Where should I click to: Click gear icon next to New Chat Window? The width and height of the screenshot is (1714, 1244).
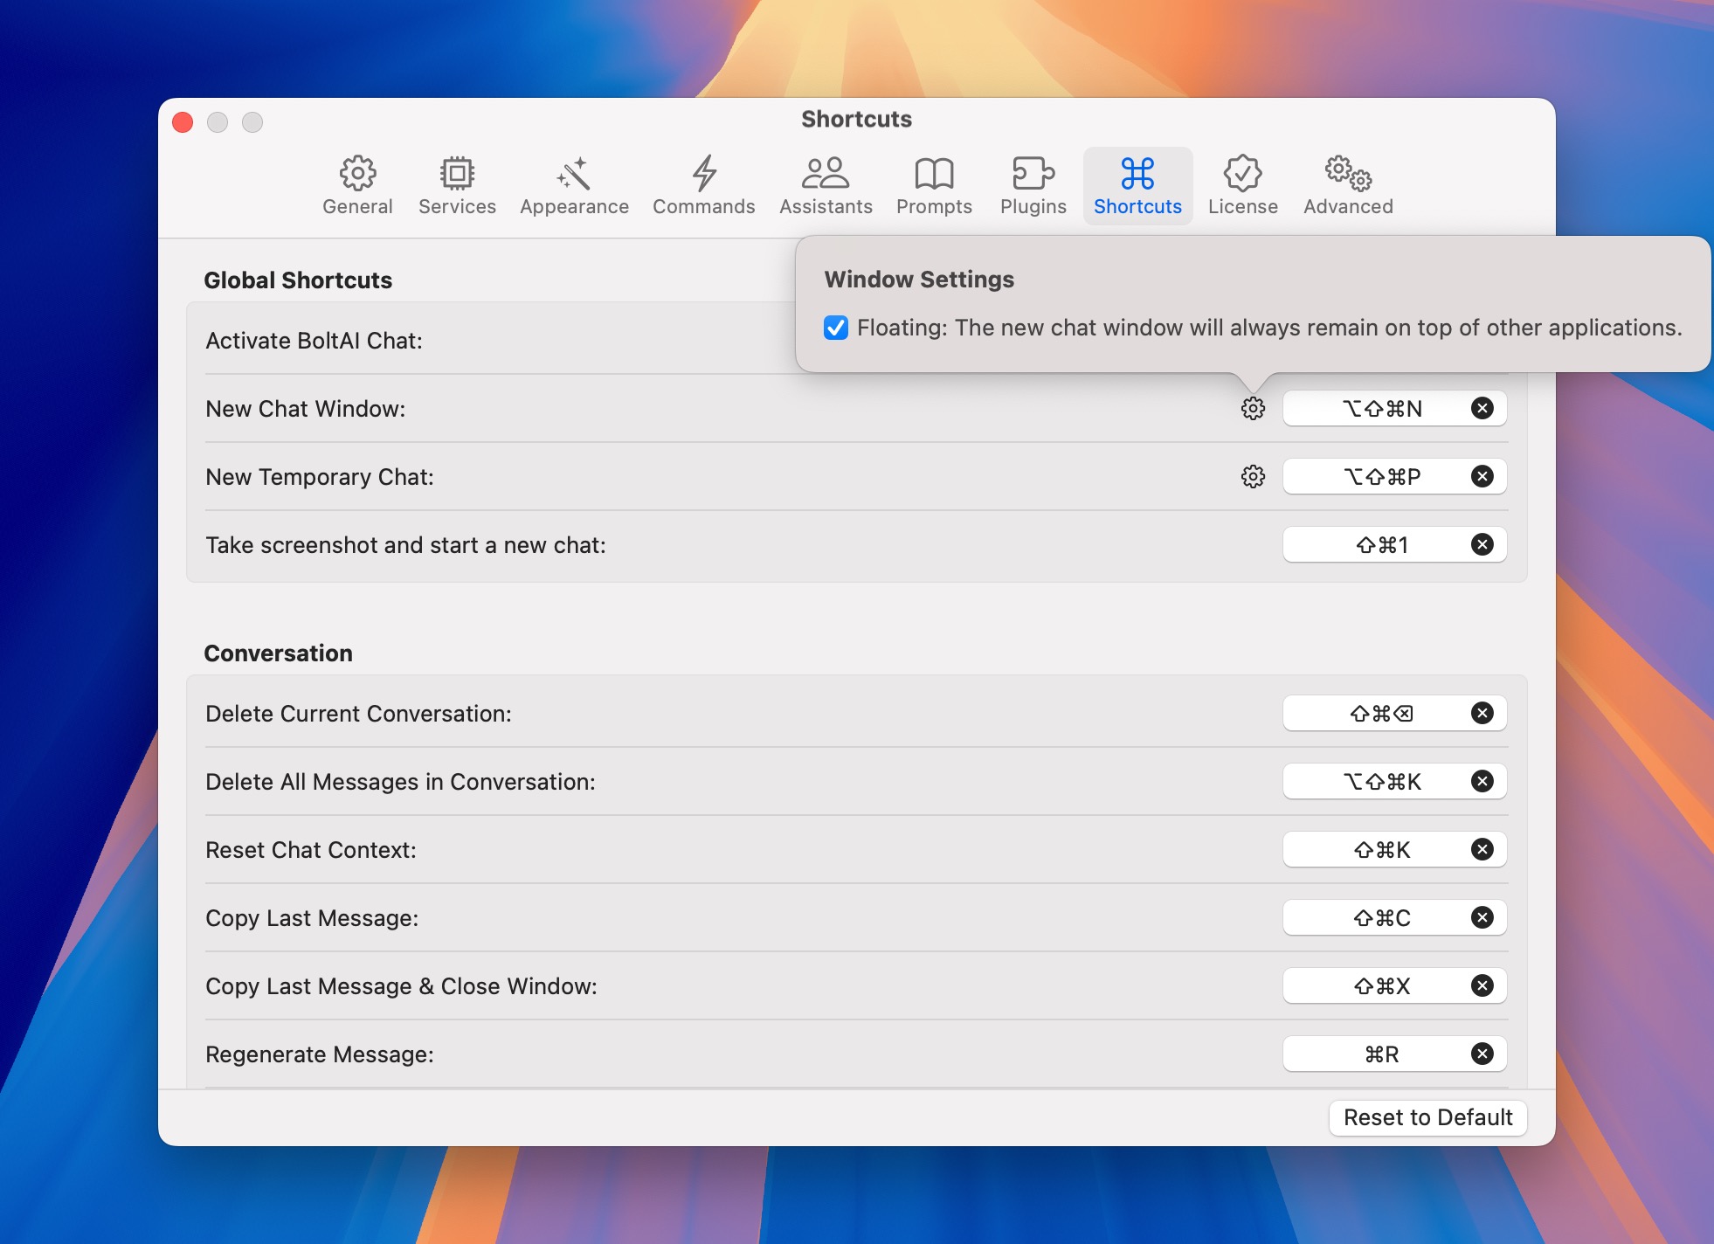point(1253,408)
